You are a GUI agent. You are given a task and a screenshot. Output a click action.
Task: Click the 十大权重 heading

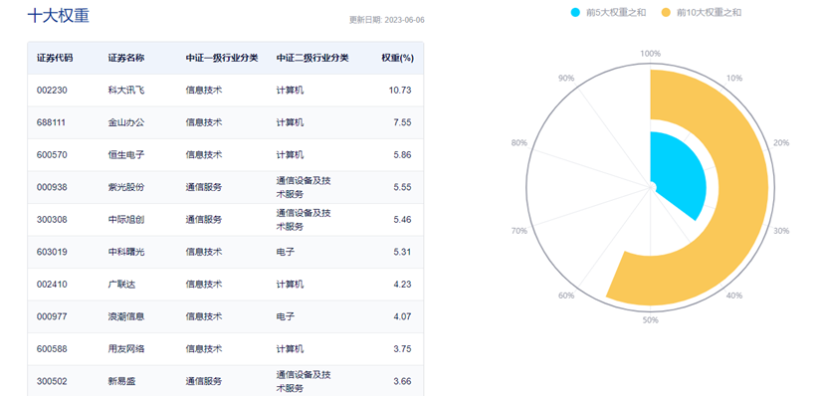point(59,16)
